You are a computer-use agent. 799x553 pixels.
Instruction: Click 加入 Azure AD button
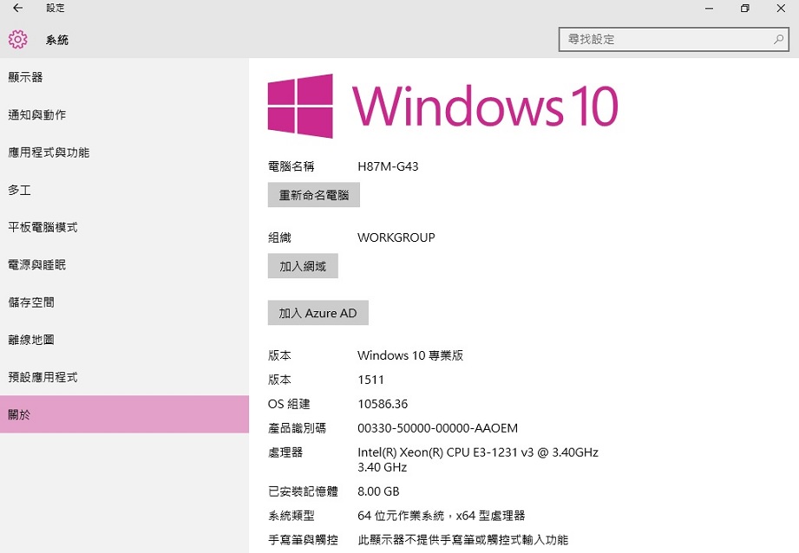click(x=318, y=313)
